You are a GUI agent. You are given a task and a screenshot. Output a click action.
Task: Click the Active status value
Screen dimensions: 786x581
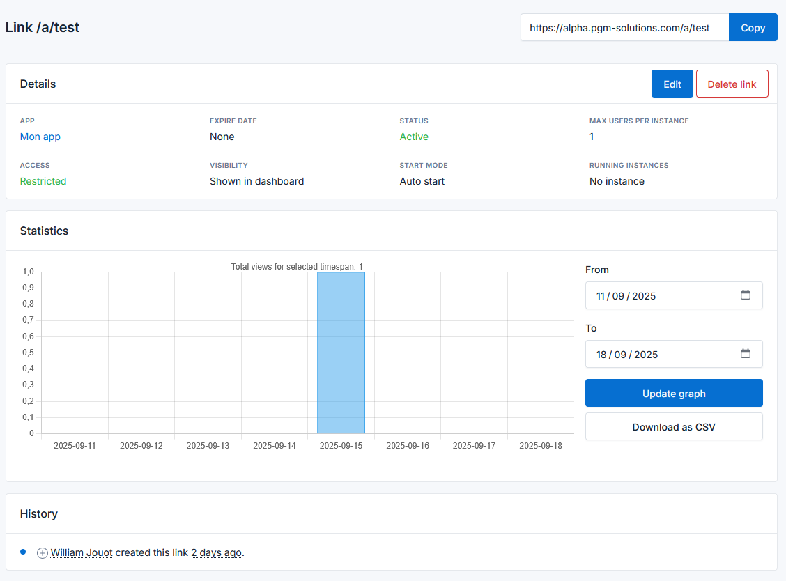(414, 137)
